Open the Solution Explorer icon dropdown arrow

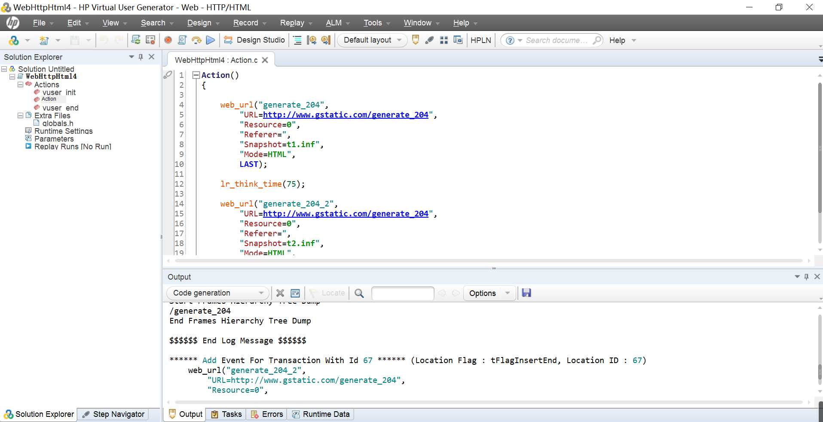coord(28,40)
